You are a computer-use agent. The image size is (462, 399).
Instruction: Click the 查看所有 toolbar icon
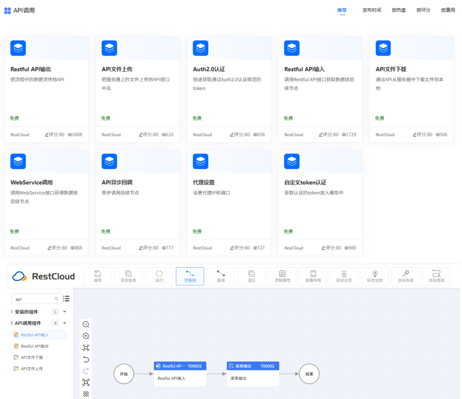[313, 276]
